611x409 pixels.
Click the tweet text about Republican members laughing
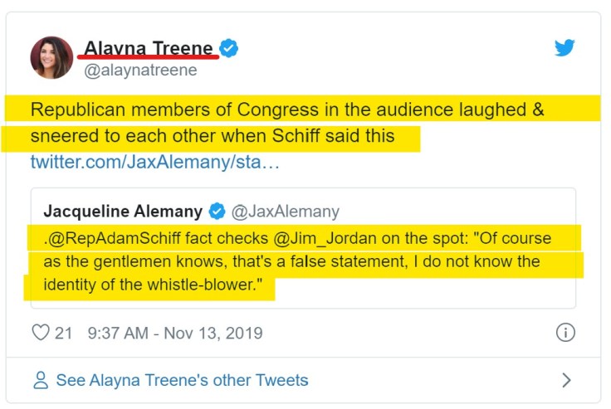287,122
